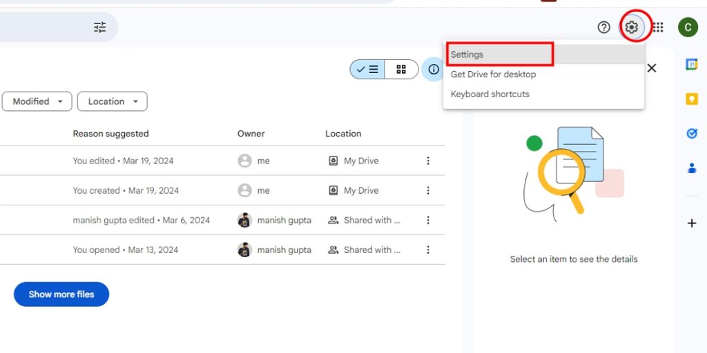Click the Help question mark icon
The height and width of the screenshot is (353, 707).
coord(604,28)
